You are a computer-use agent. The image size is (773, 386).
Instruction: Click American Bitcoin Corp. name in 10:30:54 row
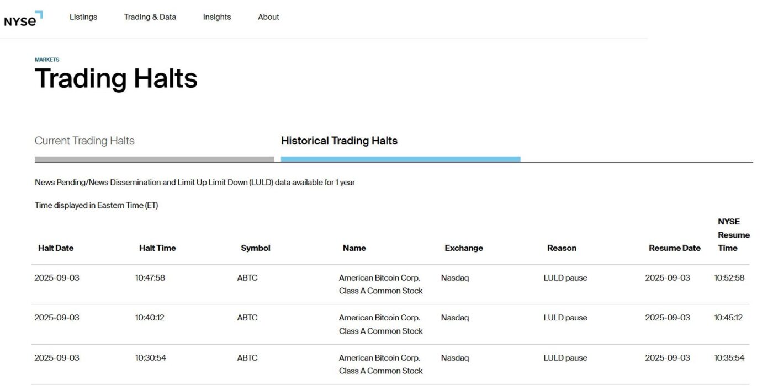pos(381,364)
